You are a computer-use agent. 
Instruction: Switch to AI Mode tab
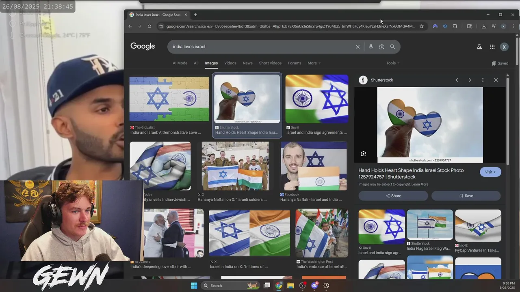coord(180,63)
